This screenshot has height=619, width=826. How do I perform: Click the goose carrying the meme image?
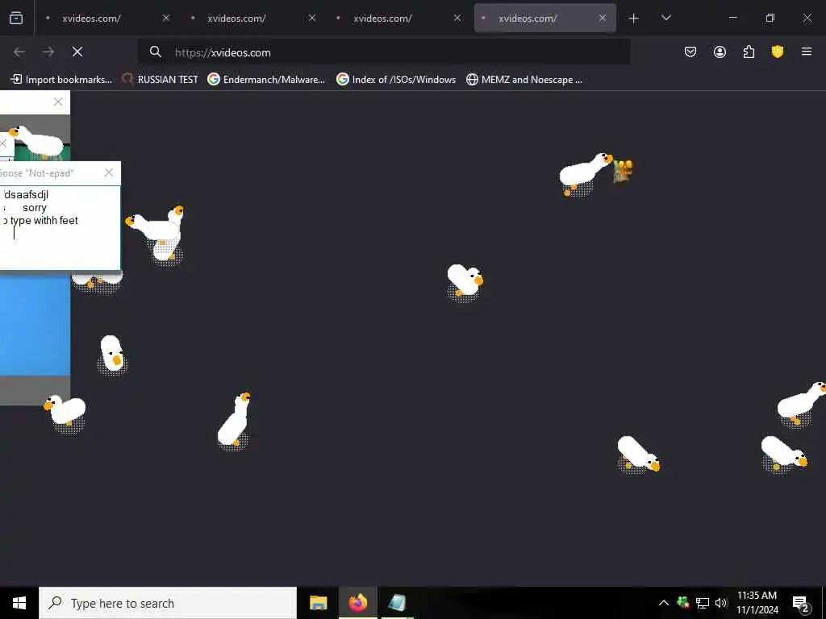click(586, 174)
